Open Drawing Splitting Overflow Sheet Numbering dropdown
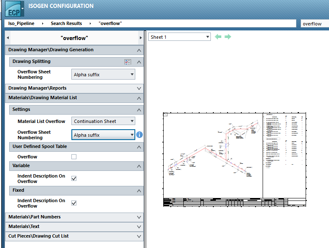This screenshot has width=329, height=248. click(x=103, y=74)
